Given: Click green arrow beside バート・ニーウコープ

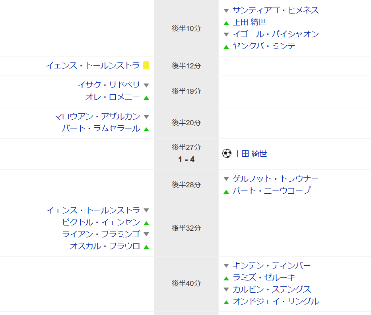Looking at the screenshot, I should click(x=226, y=191).
